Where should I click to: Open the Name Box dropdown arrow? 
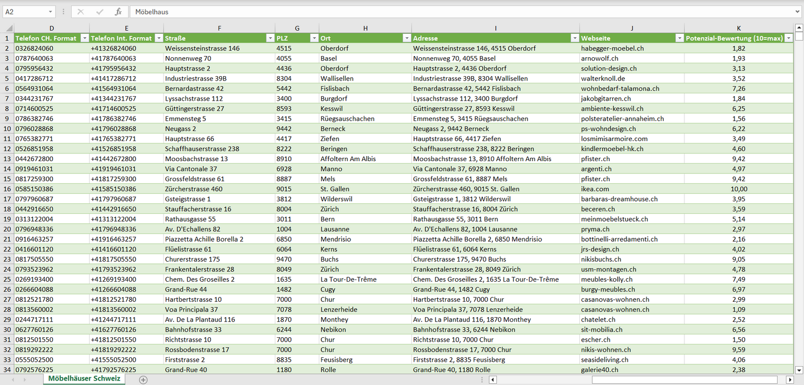tap(50, 12)
